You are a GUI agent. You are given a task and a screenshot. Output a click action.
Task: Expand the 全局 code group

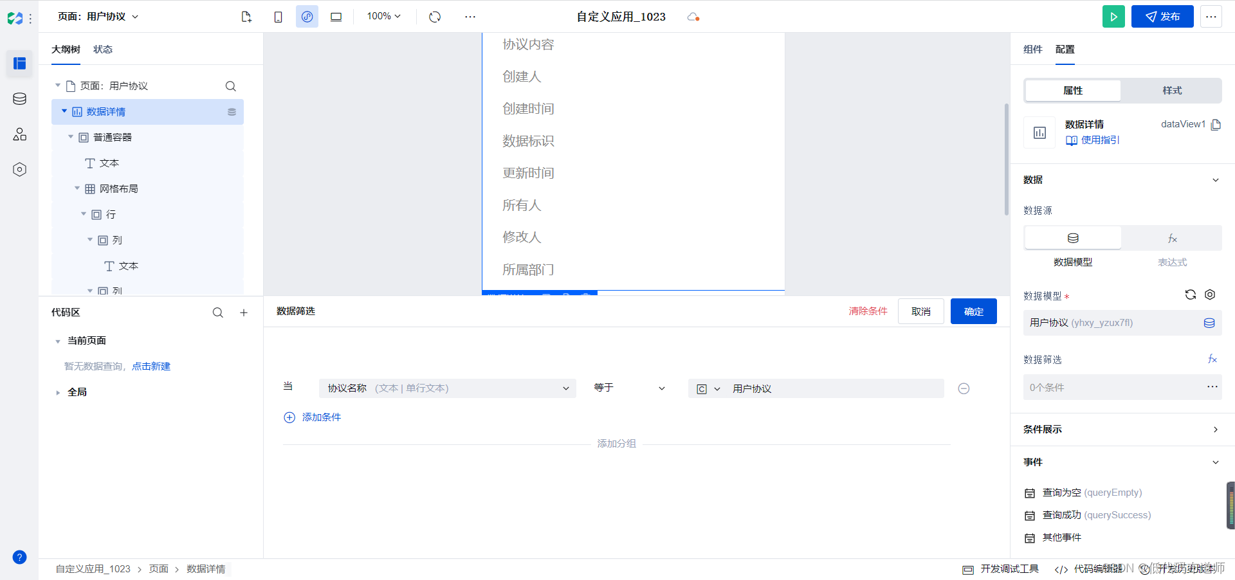58,392
